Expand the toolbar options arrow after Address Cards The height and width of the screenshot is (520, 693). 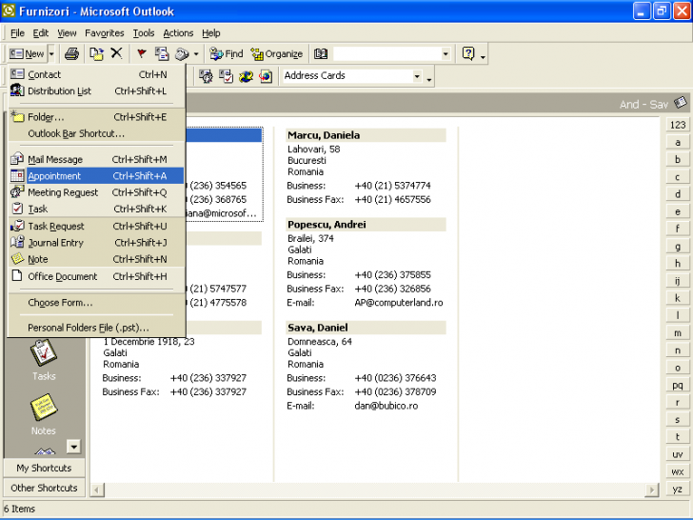point(428,80)
